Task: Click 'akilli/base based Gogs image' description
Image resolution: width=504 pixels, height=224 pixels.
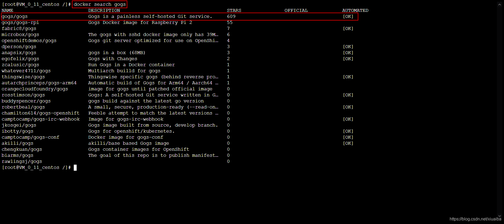Action: coord(129,143)
